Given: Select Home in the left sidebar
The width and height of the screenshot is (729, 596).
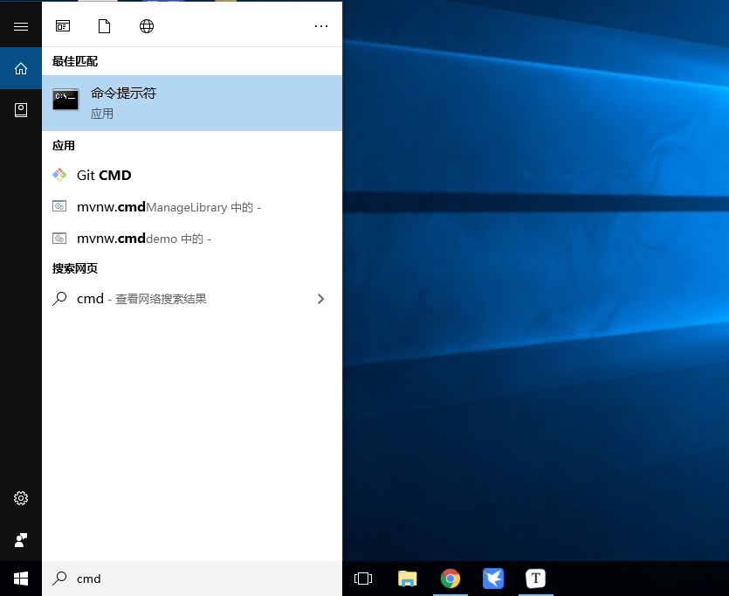Looking at the screenshot, I should pos(20,67).
